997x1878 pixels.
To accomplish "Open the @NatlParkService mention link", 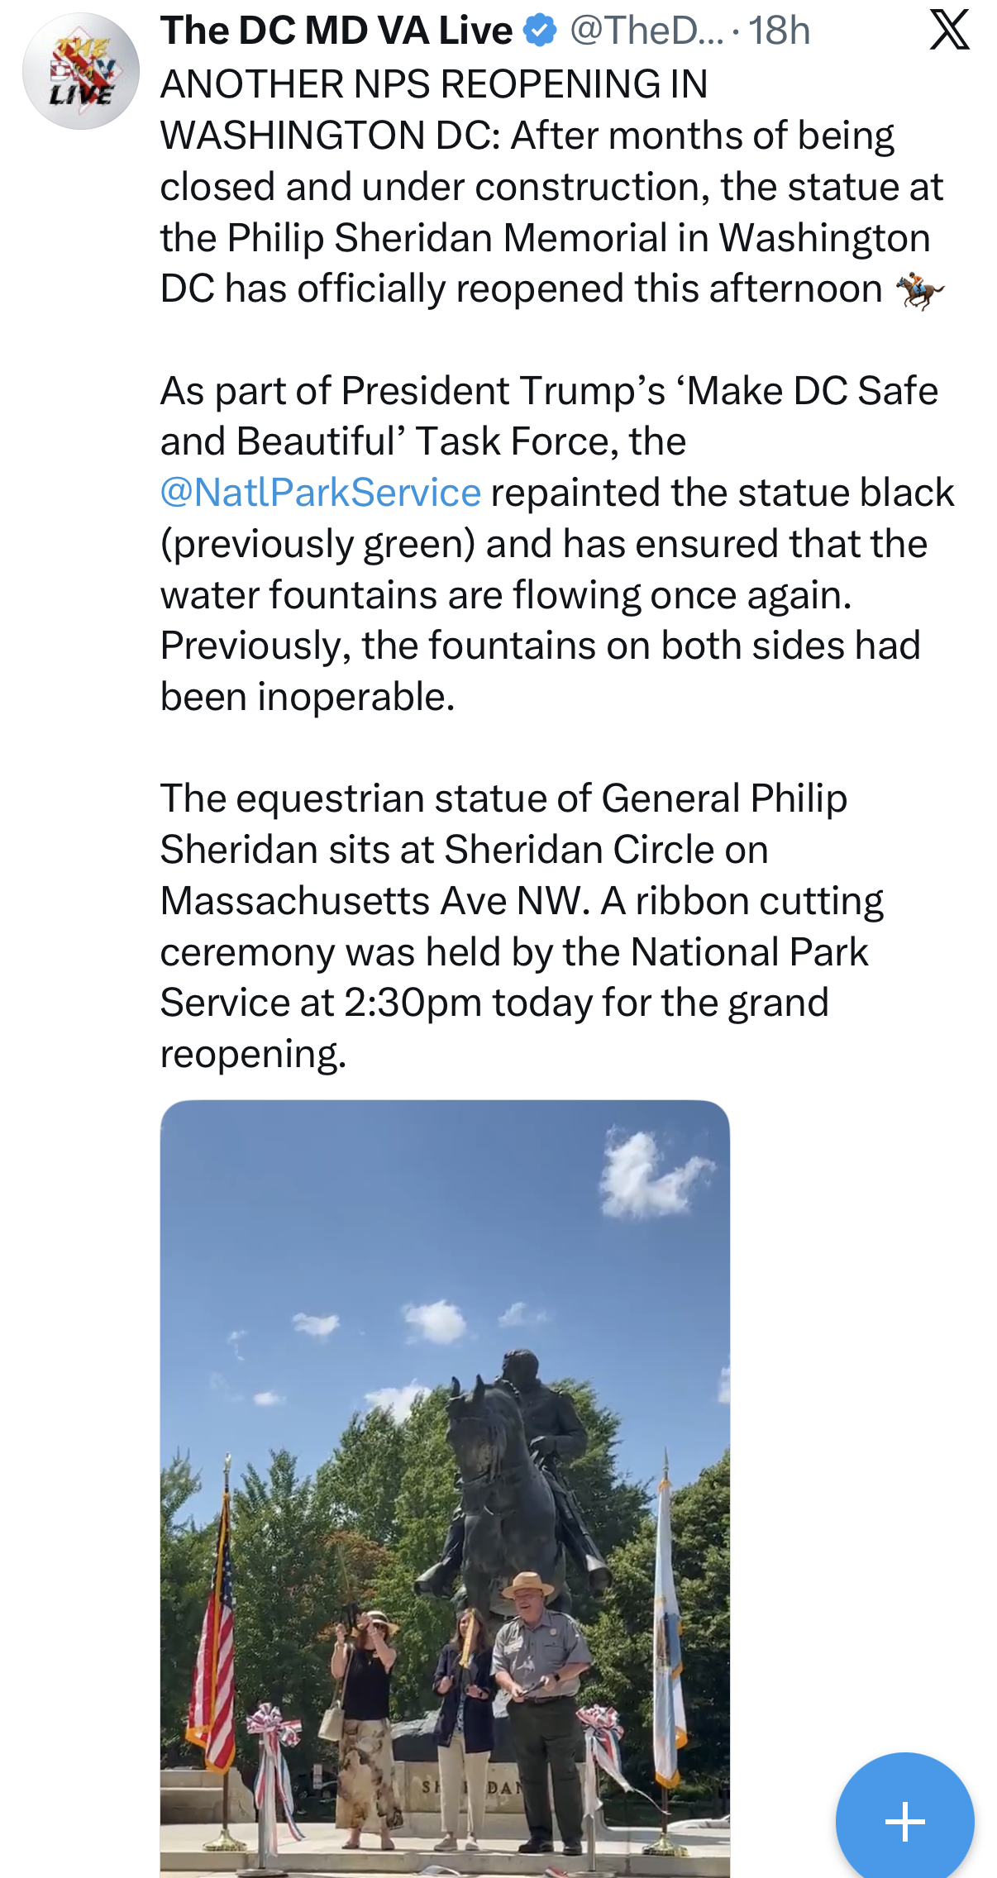I will pos(321,493).
